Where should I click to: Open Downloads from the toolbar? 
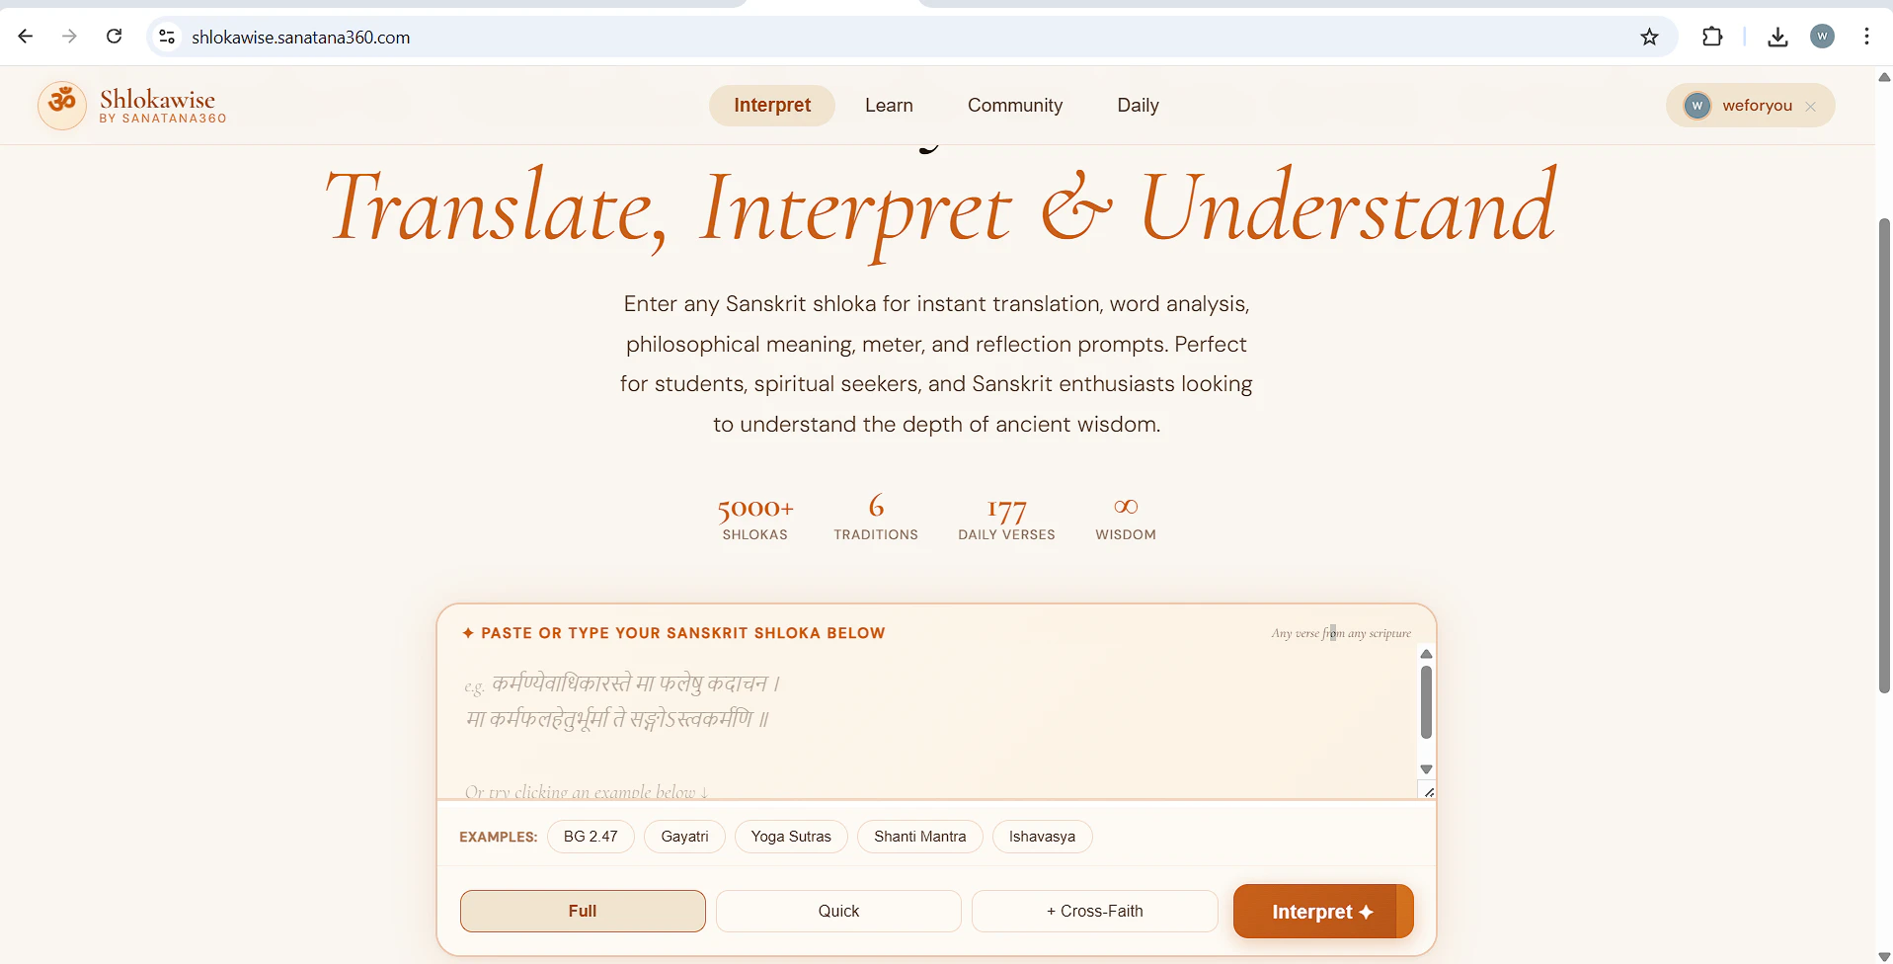1777,37
